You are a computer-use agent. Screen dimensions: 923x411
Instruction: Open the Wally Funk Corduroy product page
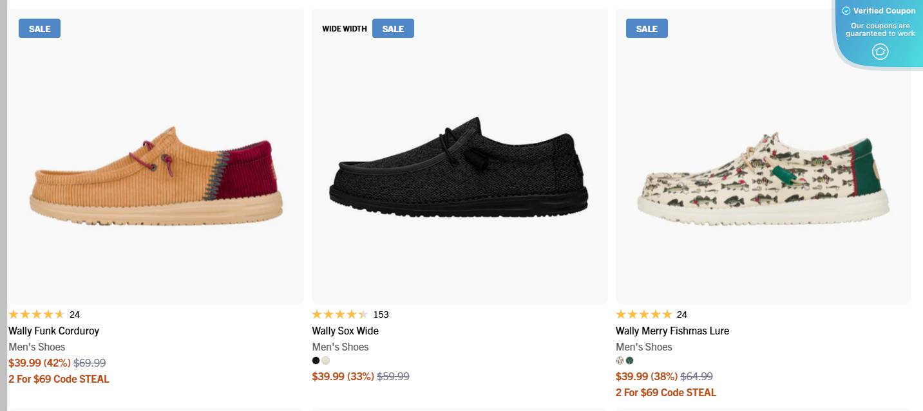[53, 331]
